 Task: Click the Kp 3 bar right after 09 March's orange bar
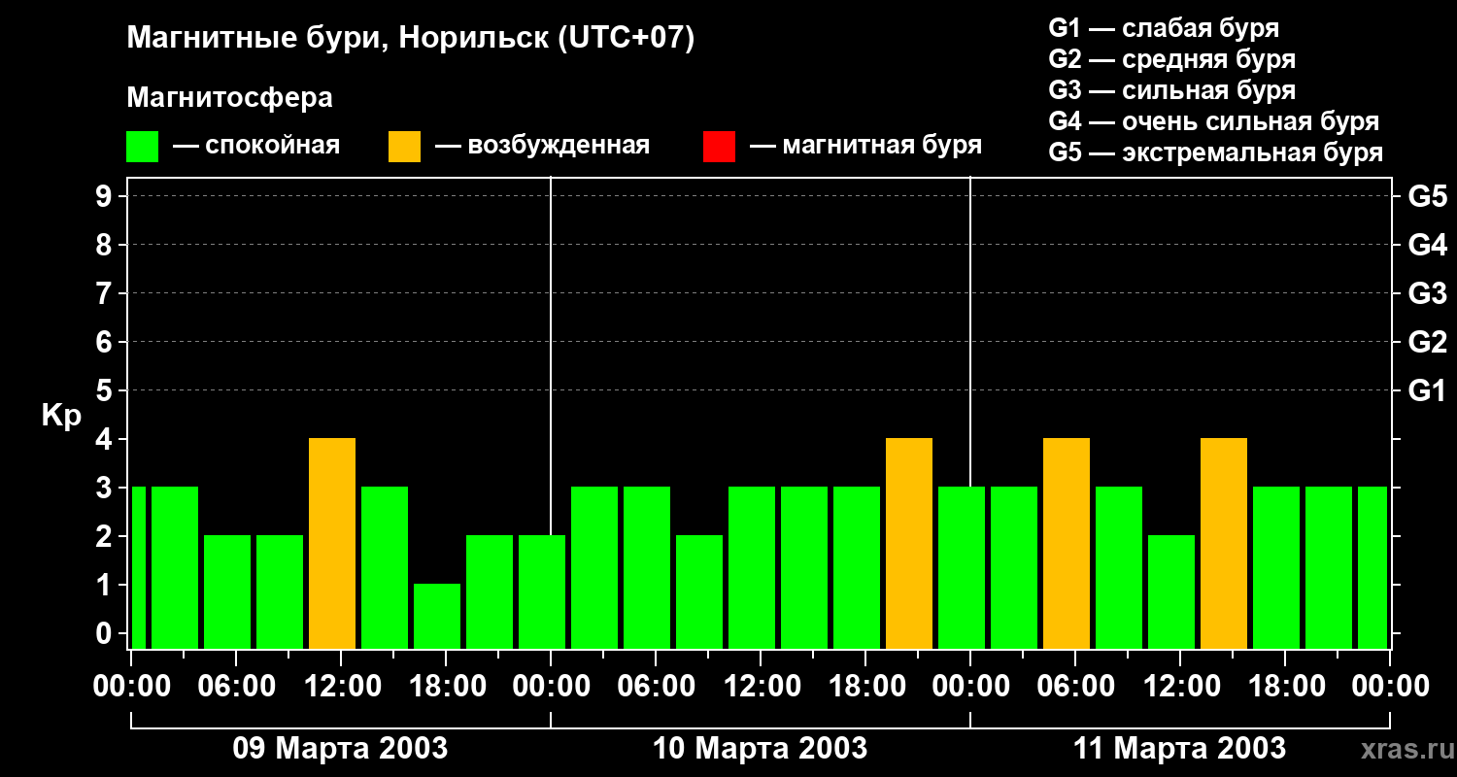(x=385, y=568)
